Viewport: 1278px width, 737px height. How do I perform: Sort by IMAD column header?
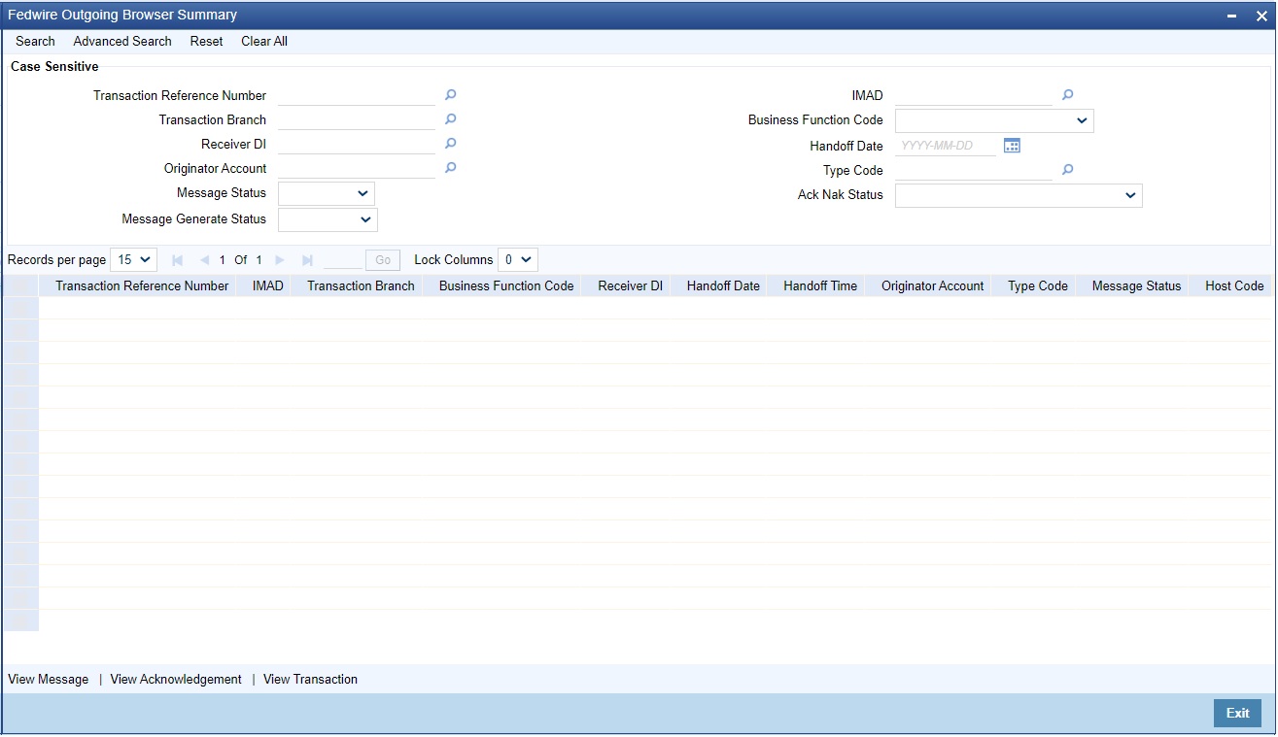268,285
